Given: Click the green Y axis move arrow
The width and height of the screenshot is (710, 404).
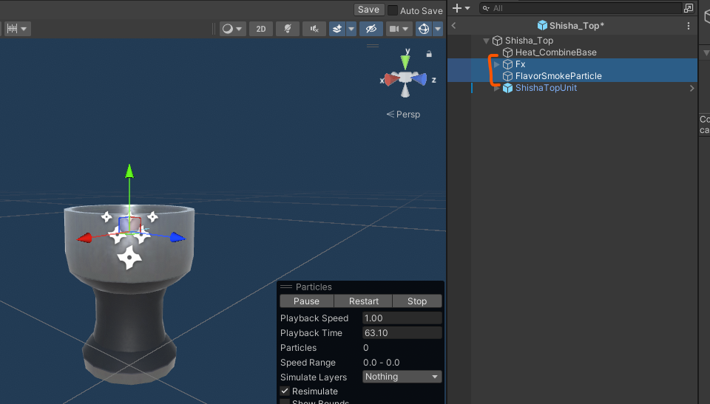Looking at the screenshot, I should coord(129,171).
